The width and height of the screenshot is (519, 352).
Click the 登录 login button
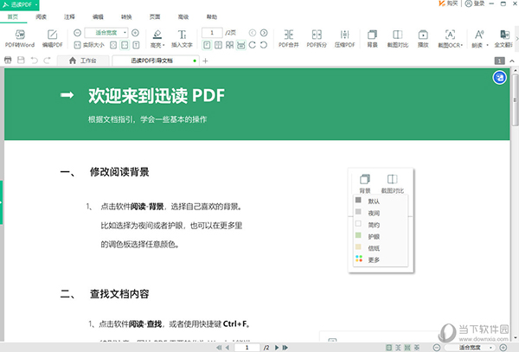(x=475, y=3)
